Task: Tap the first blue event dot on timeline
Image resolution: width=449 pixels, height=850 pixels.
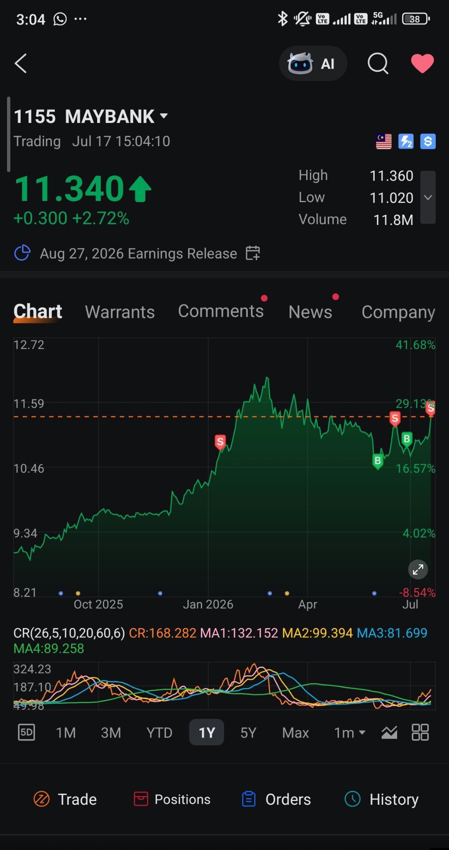Action: pyautogui.click(x=61, y=594)
